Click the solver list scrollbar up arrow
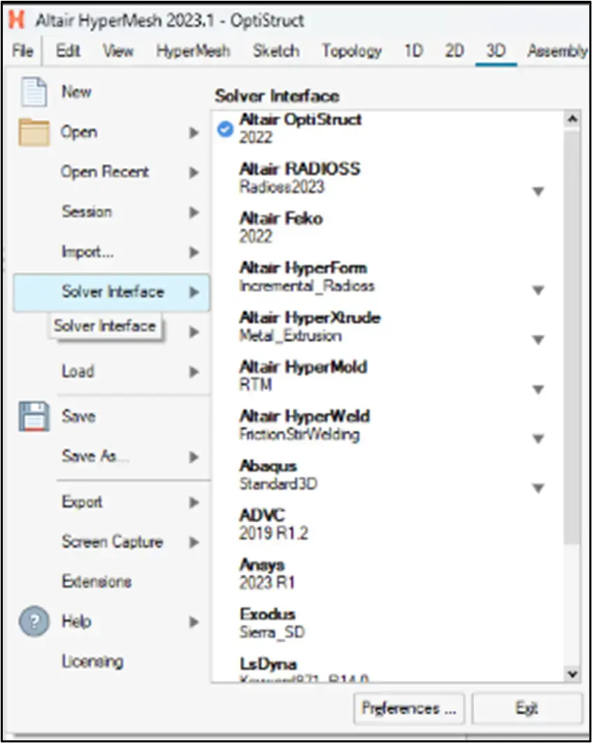This screenshot has height=743, width=592. (x=572, y=119)
